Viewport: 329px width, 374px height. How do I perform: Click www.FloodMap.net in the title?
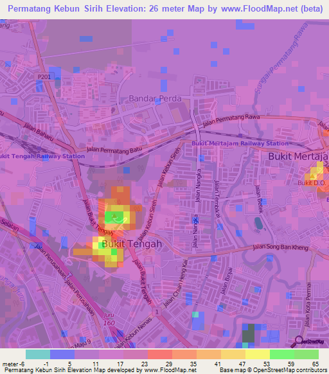[x=260, y=8]
